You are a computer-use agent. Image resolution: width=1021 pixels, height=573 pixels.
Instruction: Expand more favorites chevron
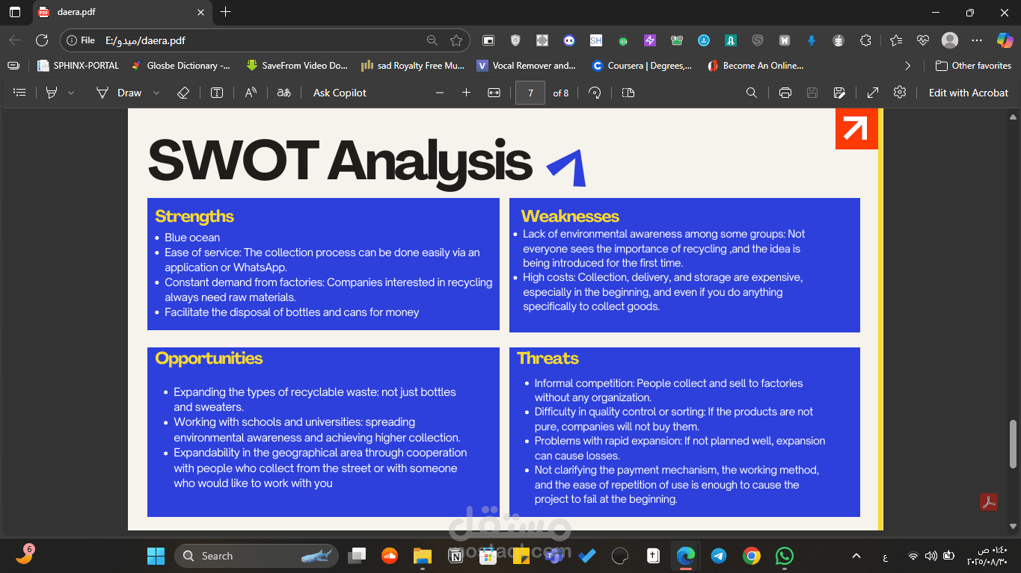click(x=908, y=66)
